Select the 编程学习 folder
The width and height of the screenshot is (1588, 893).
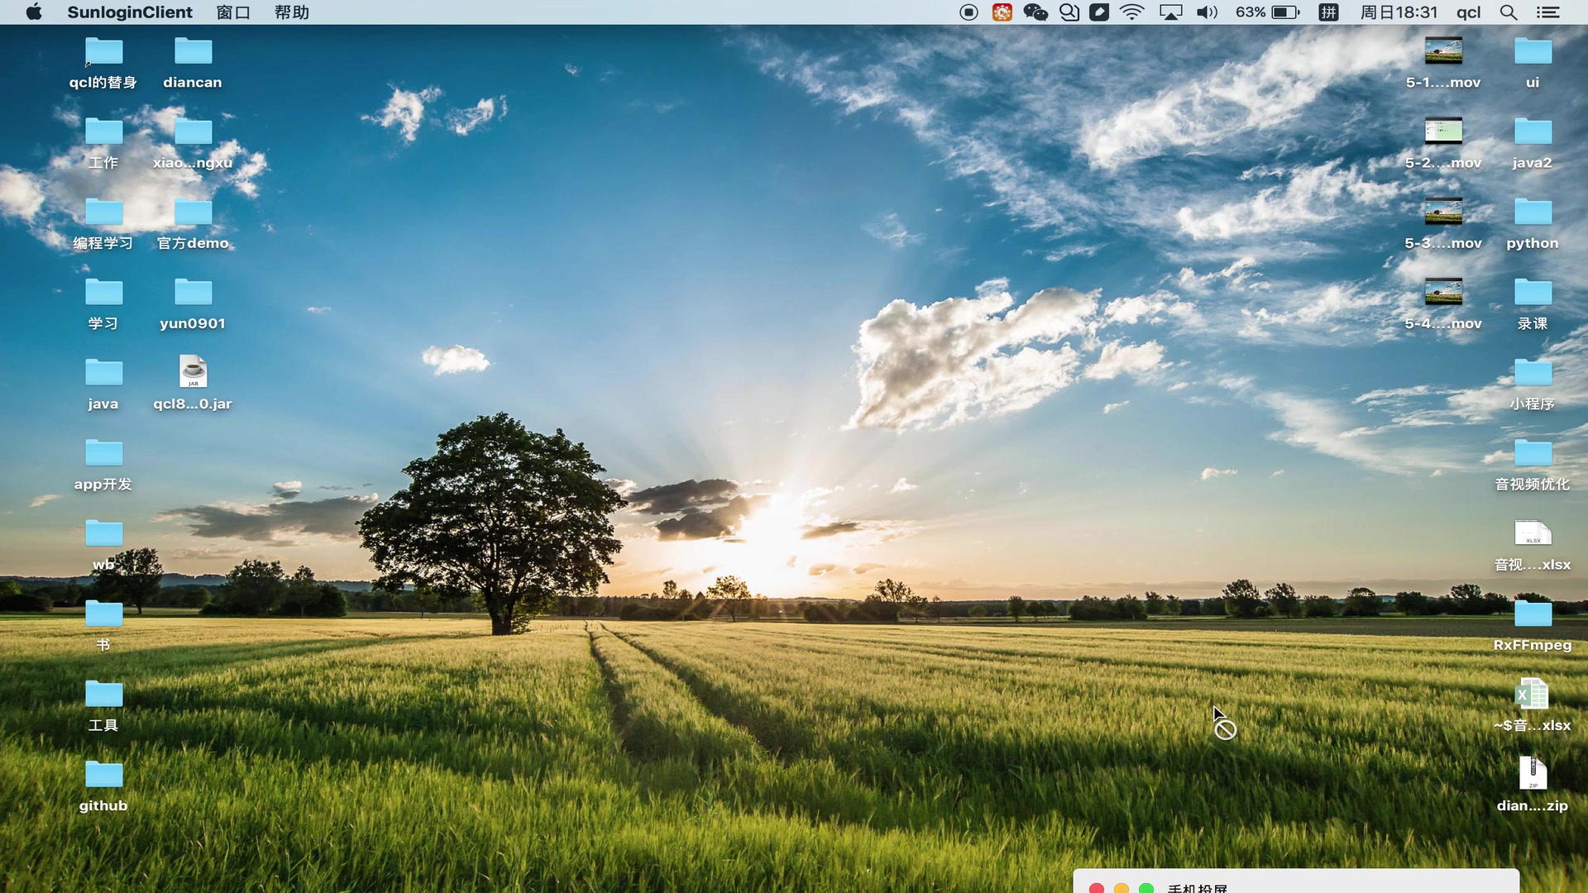(x=103, y=223)
